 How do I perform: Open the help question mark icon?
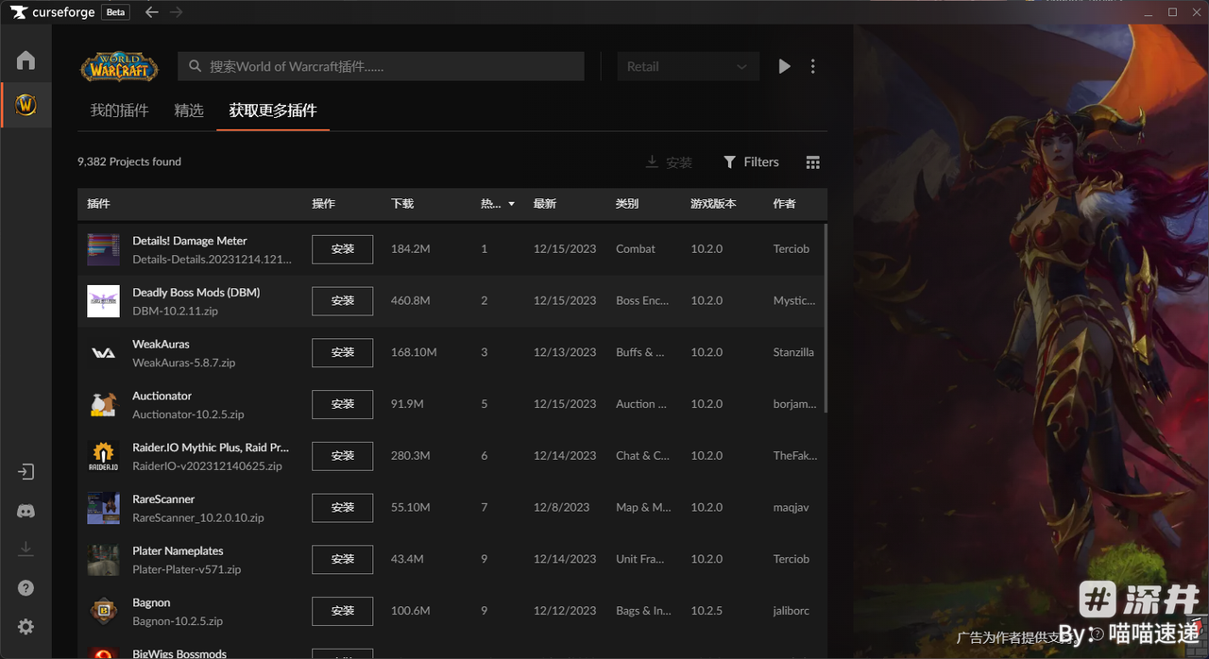pyautogui.click(x=26, y=588)
